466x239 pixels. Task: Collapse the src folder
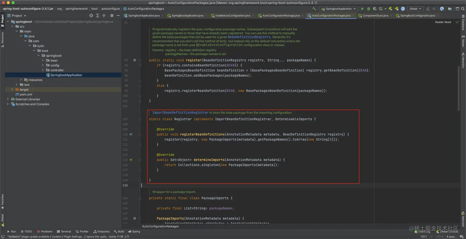pyautogui.click(x=12, y=26)
